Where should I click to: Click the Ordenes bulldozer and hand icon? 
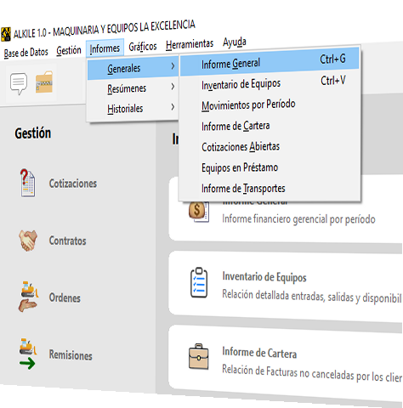(28, 297)
